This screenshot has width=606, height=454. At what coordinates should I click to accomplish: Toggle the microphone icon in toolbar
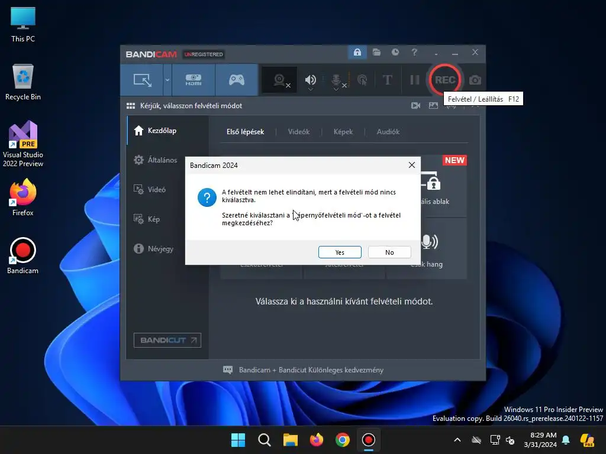click(336, 79)
